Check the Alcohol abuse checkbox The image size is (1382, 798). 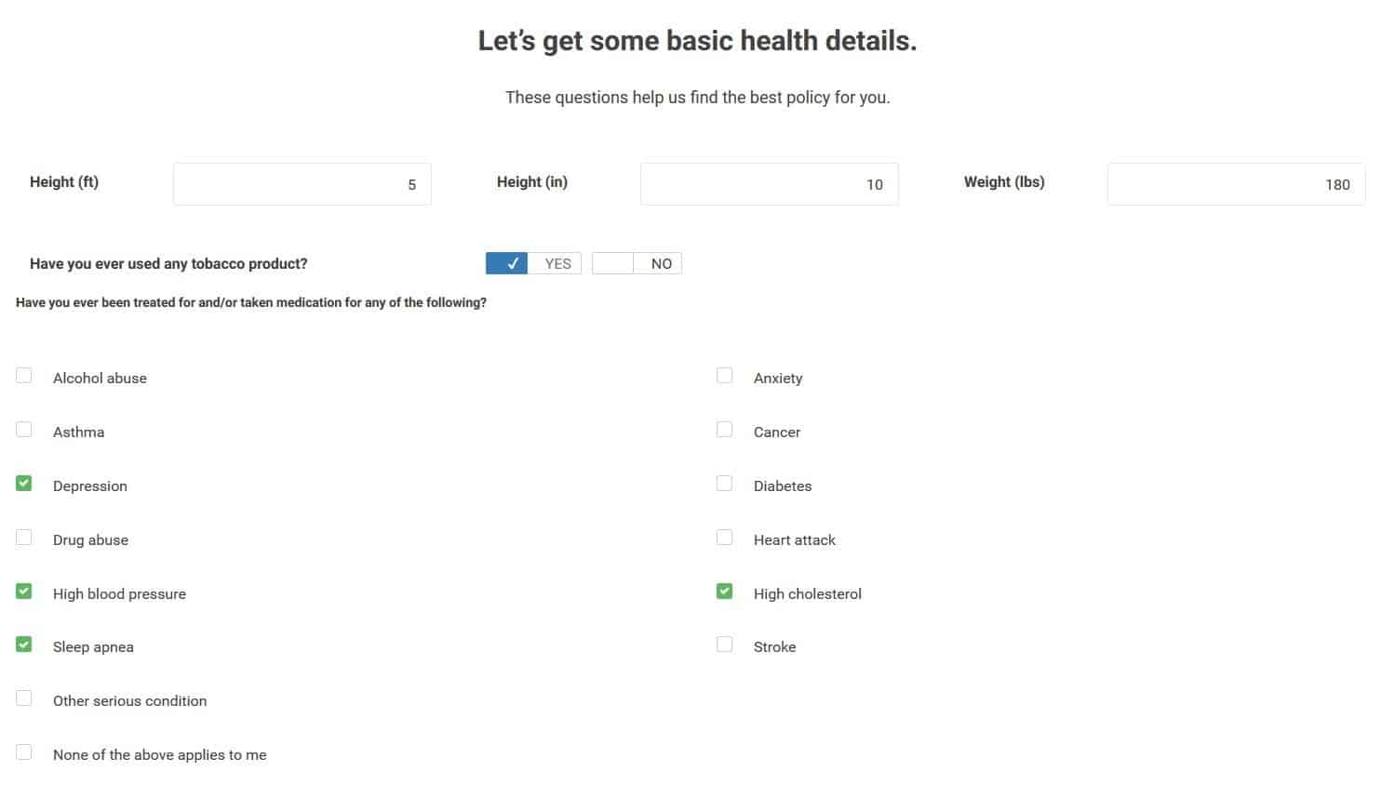(24, 376)
